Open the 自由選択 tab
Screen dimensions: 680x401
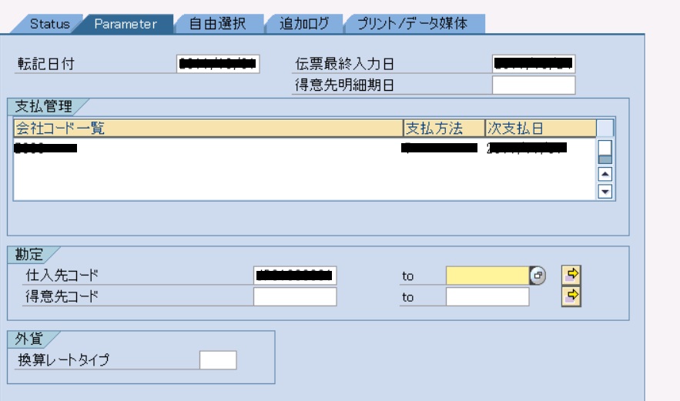point(217,24)
